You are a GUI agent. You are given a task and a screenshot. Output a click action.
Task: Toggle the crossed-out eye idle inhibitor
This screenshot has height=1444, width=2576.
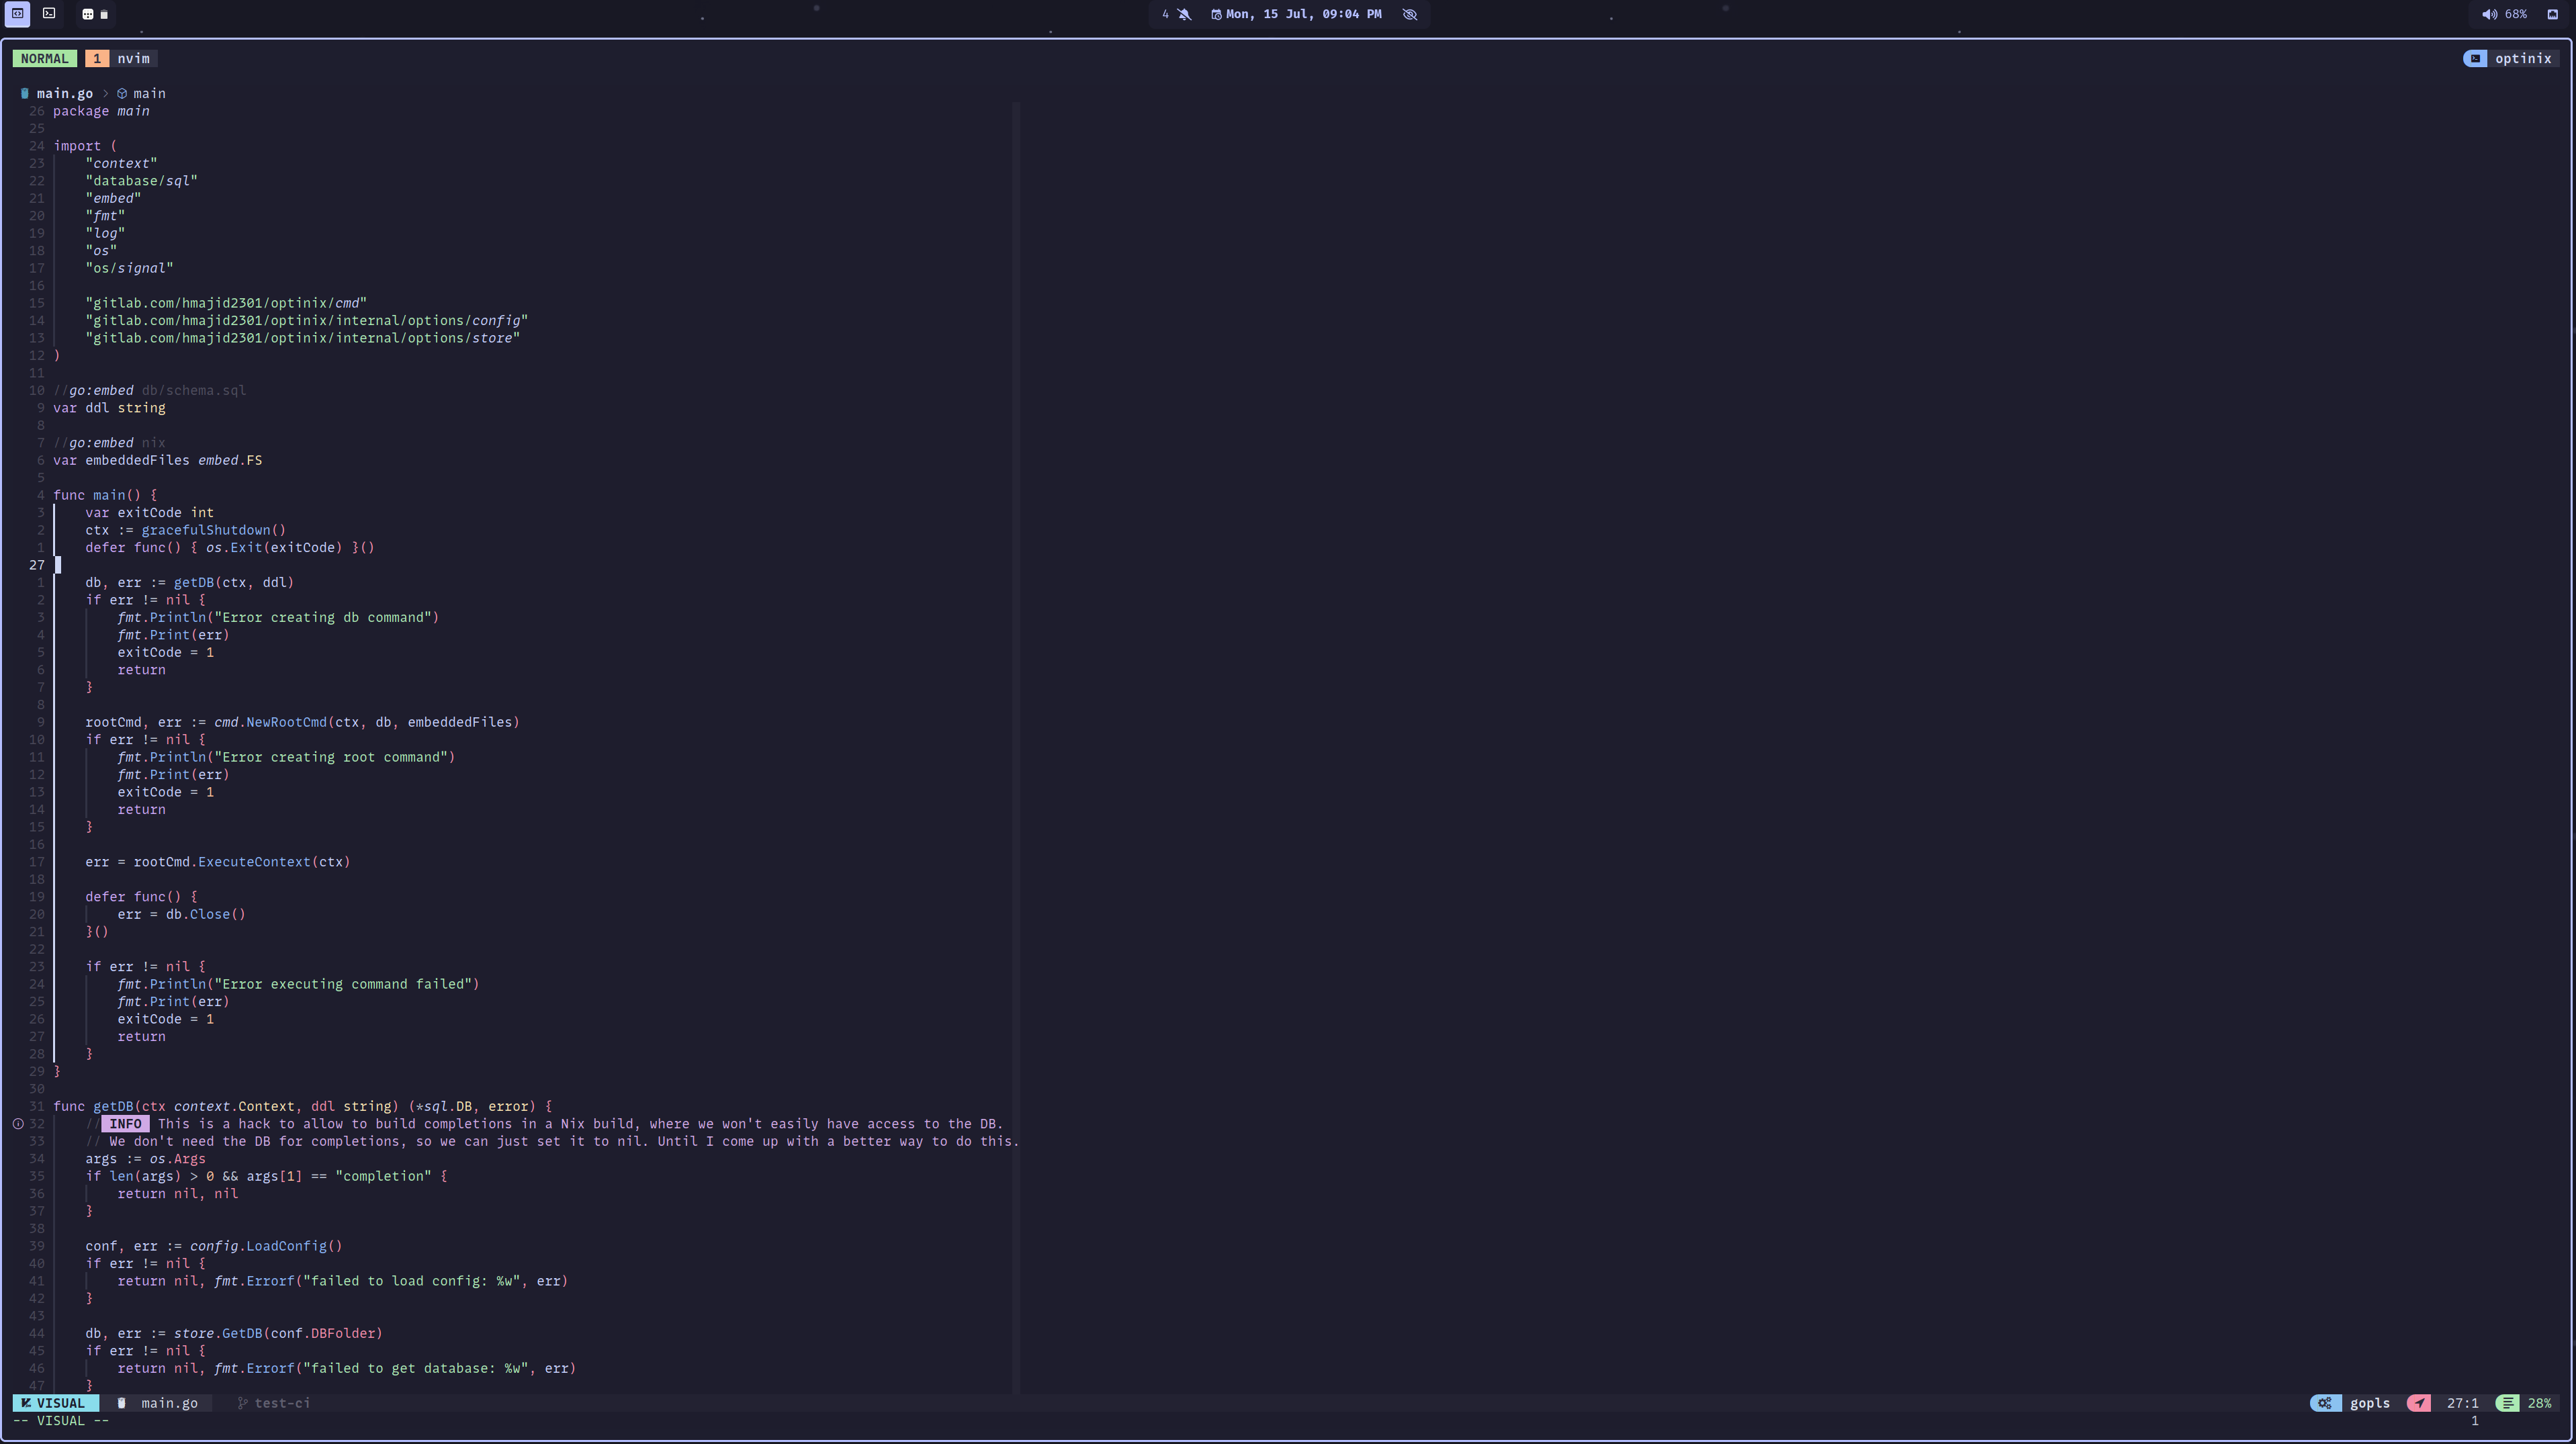tap(1410, 15)
